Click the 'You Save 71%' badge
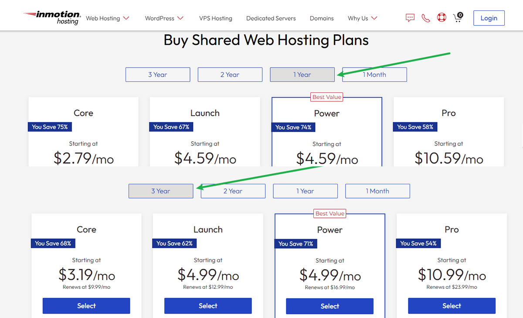Image resolution: width=523 pixels, height=318 pixels. click(x=296, y=244)
